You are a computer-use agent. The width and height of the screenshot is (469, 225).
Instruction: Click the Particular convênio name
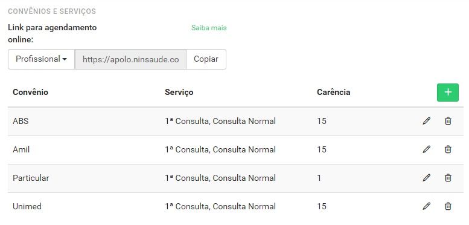pos(31,178)
